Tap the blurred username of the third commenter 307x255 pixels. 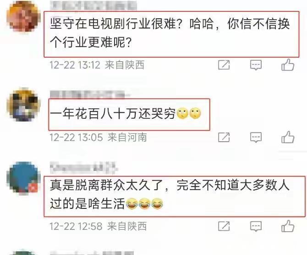pyautogui.click(x=84, y=168)
